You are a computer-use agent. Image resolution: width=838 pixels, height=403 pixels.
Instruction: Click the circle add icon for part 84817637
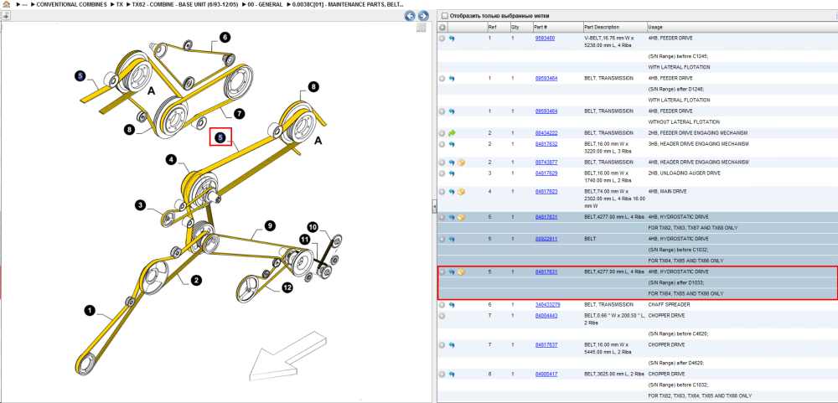(x=442, y=345)
